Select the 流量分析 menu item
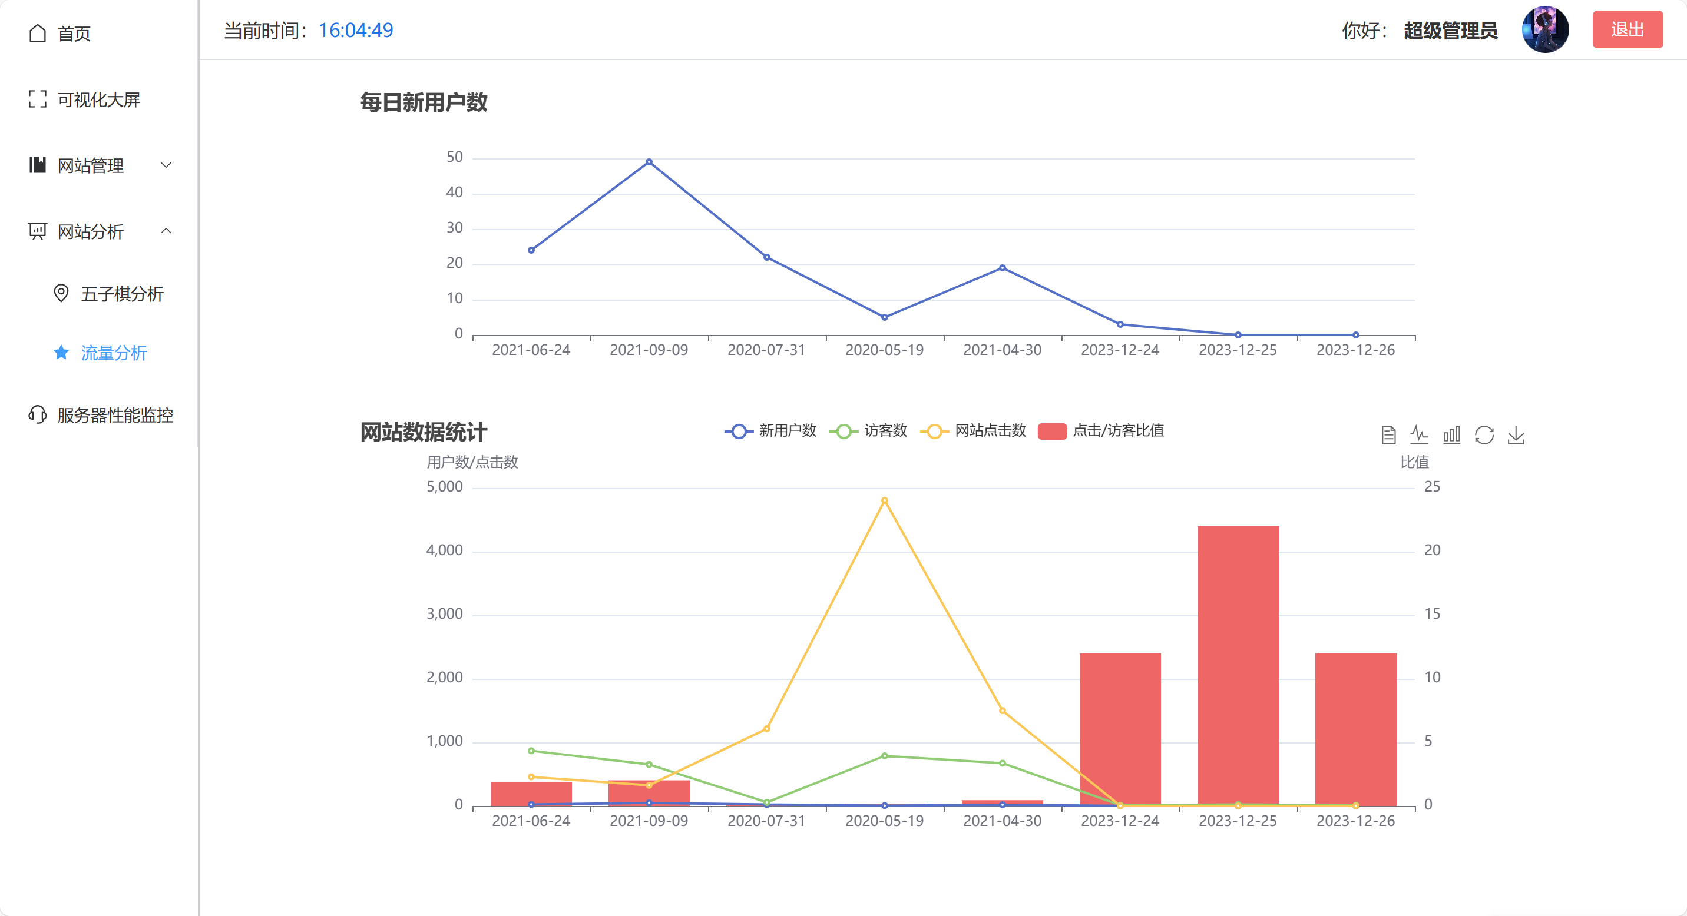 (114, 353)
